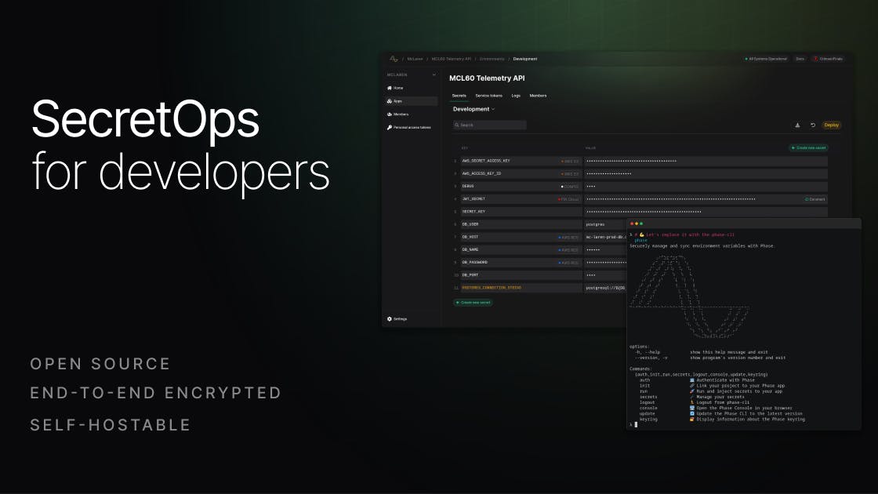Screen dimensions: 878x494
Task: Click the Deploy button
Action: (832, 125)
